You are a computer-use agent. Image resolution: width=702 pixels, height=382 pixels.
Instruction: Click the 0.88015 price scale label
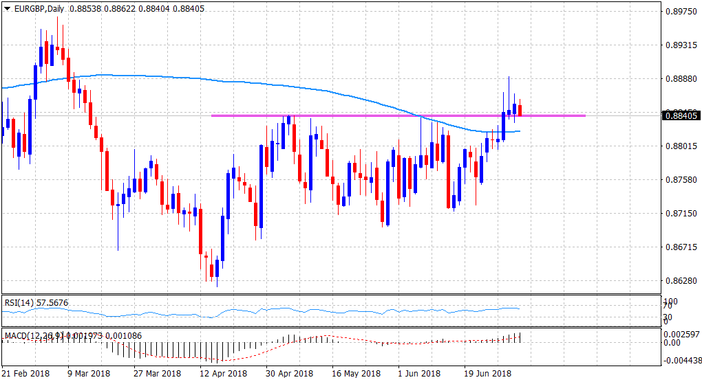pyautogui.click(x=680, y=146)
